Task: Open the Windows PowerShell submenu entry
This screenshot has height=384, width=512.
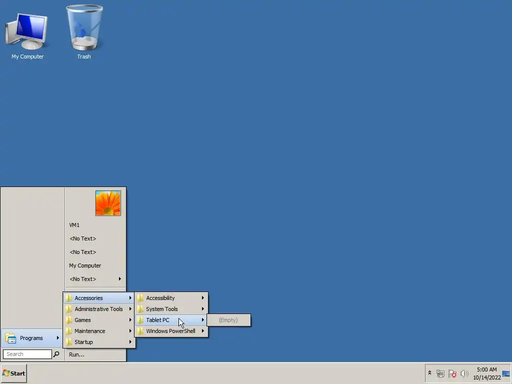Action: [171, 331]
